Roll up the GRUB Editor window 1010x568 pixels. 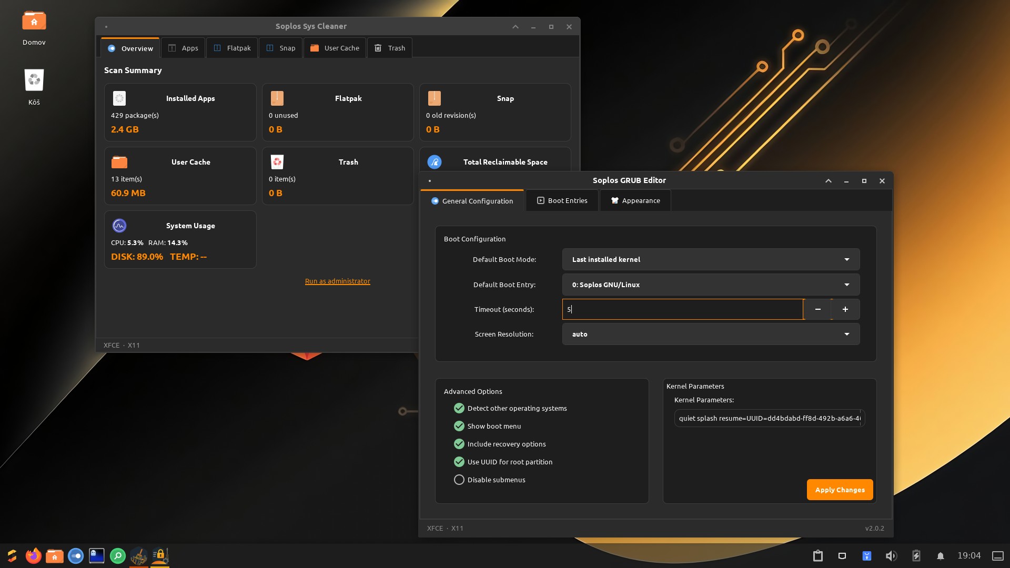pyautogui.click(x=829, y=180)
